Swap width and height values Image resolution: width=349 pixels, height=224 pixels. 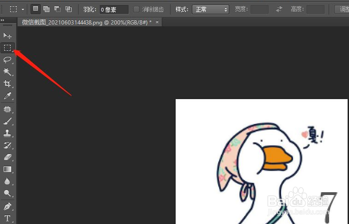tap(279, 9)
